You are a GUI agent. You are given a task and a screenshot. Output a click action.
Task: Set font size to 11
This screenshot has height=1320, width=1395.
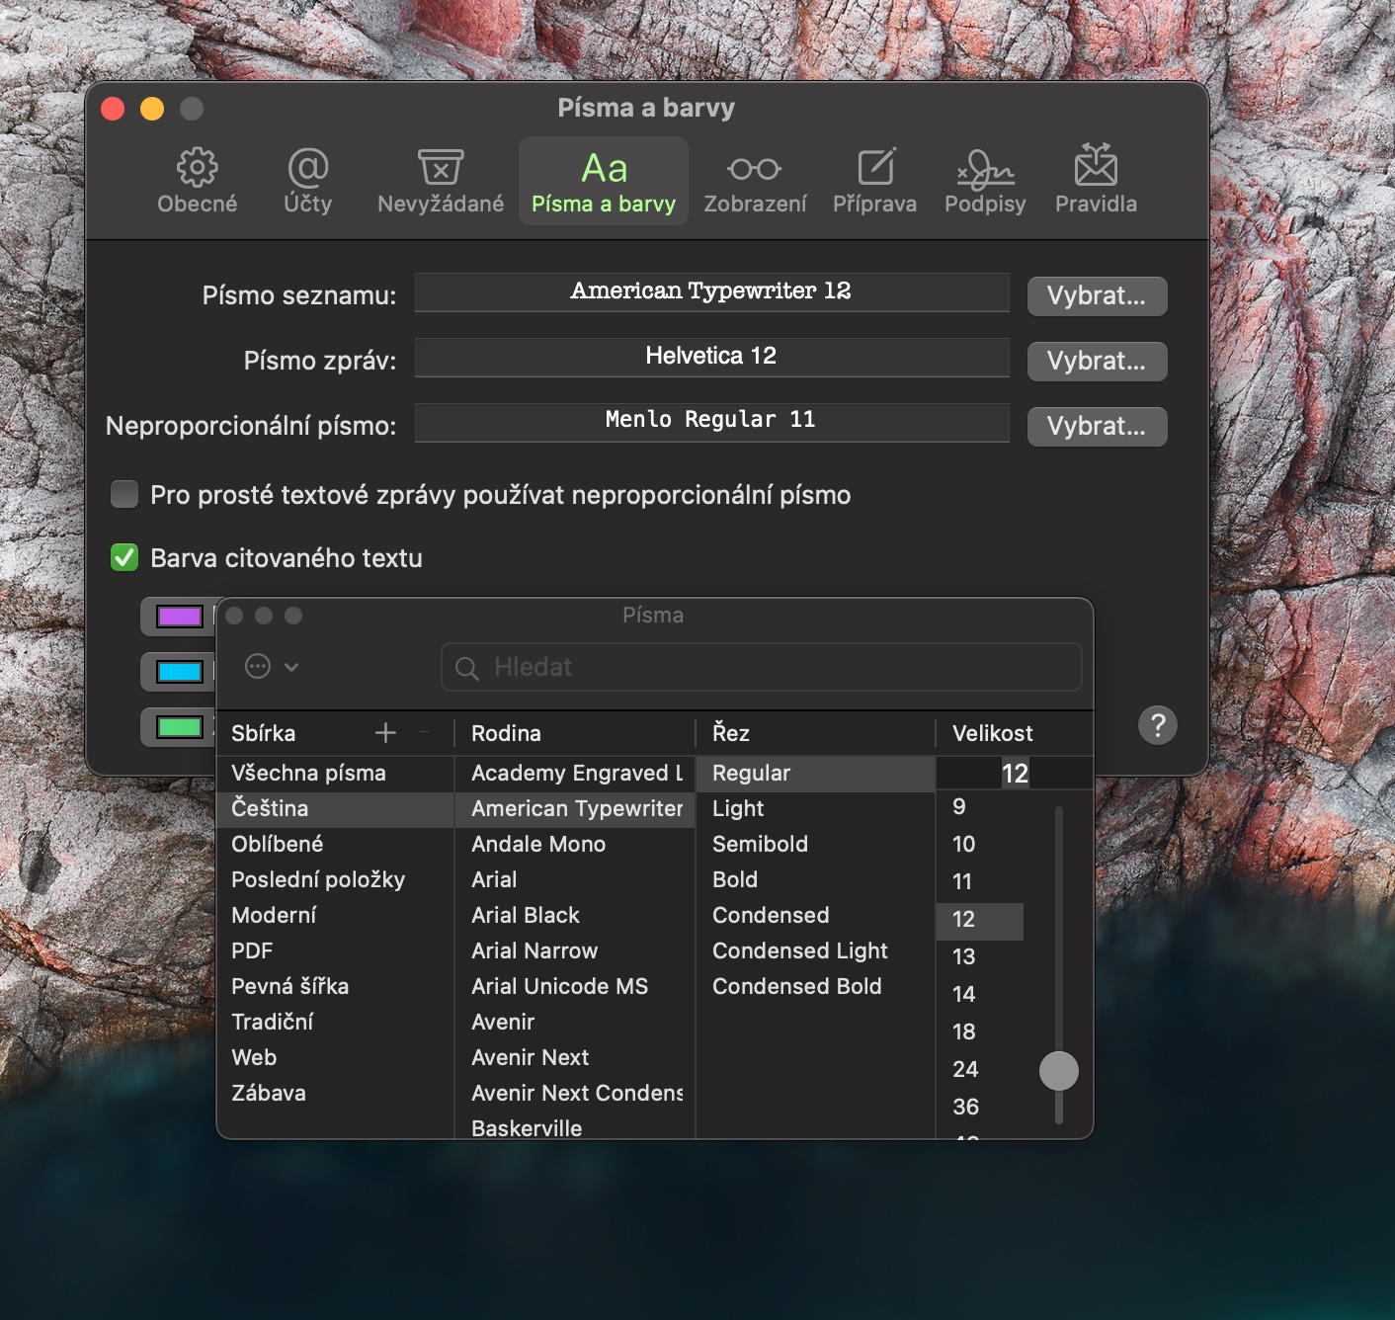tap(980, 881)
